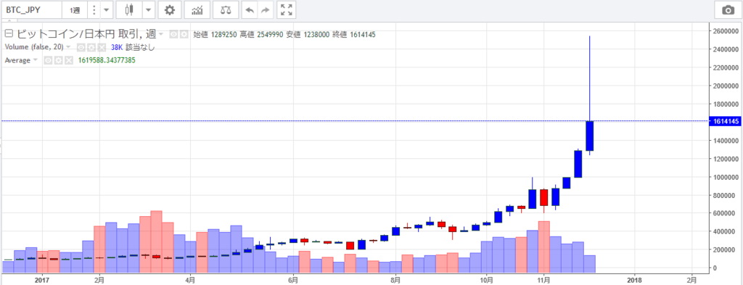Expand the chart style dropdown arrow
The width and height of the screenshot is (743, 285).
click(148, 9)
